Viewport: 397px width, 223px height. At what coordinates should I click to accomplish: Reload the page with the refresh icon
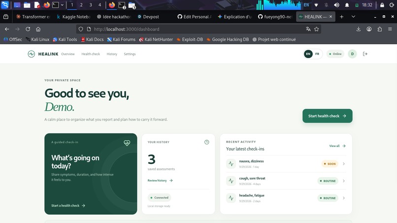point(28,29)
